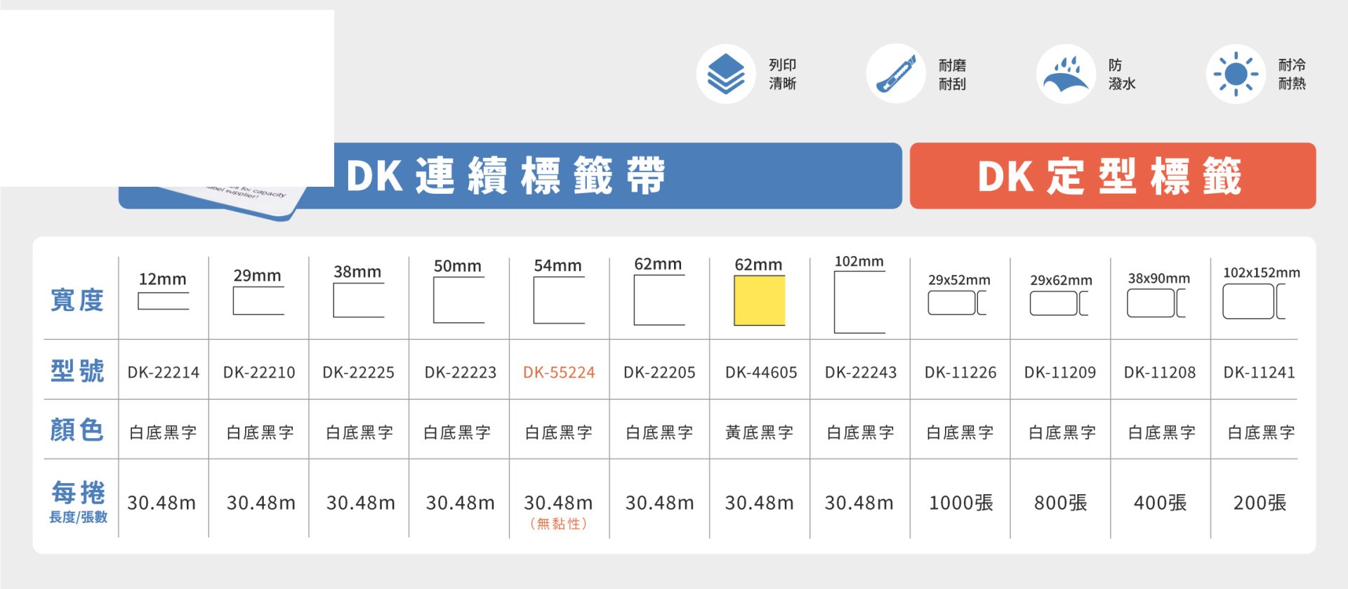Select the 102x152mm die-cut label icon
Image resolution: width=1348 pixels, height=589 pixels.
[x=1255, y=302]
